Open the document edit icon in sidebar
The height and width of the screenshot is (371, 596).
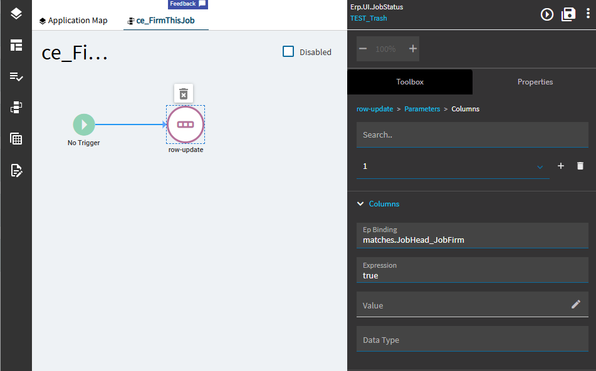coord(16,170)
